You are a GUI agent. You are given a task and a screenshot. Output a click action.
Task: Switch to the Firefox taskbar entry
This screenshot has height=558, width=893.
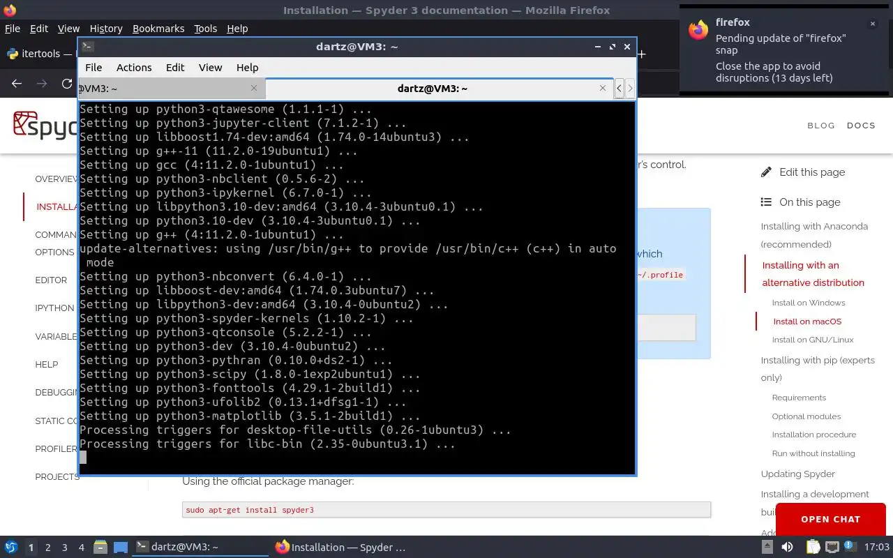tap(340, 548)
